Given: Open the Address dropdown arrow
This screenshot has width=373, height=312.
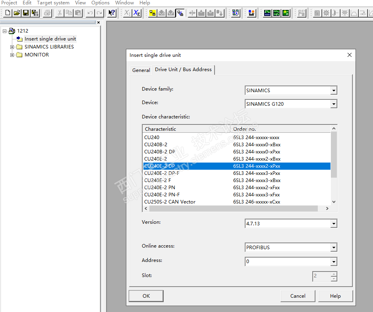Looking at the screenshot, I should (334, 262).
